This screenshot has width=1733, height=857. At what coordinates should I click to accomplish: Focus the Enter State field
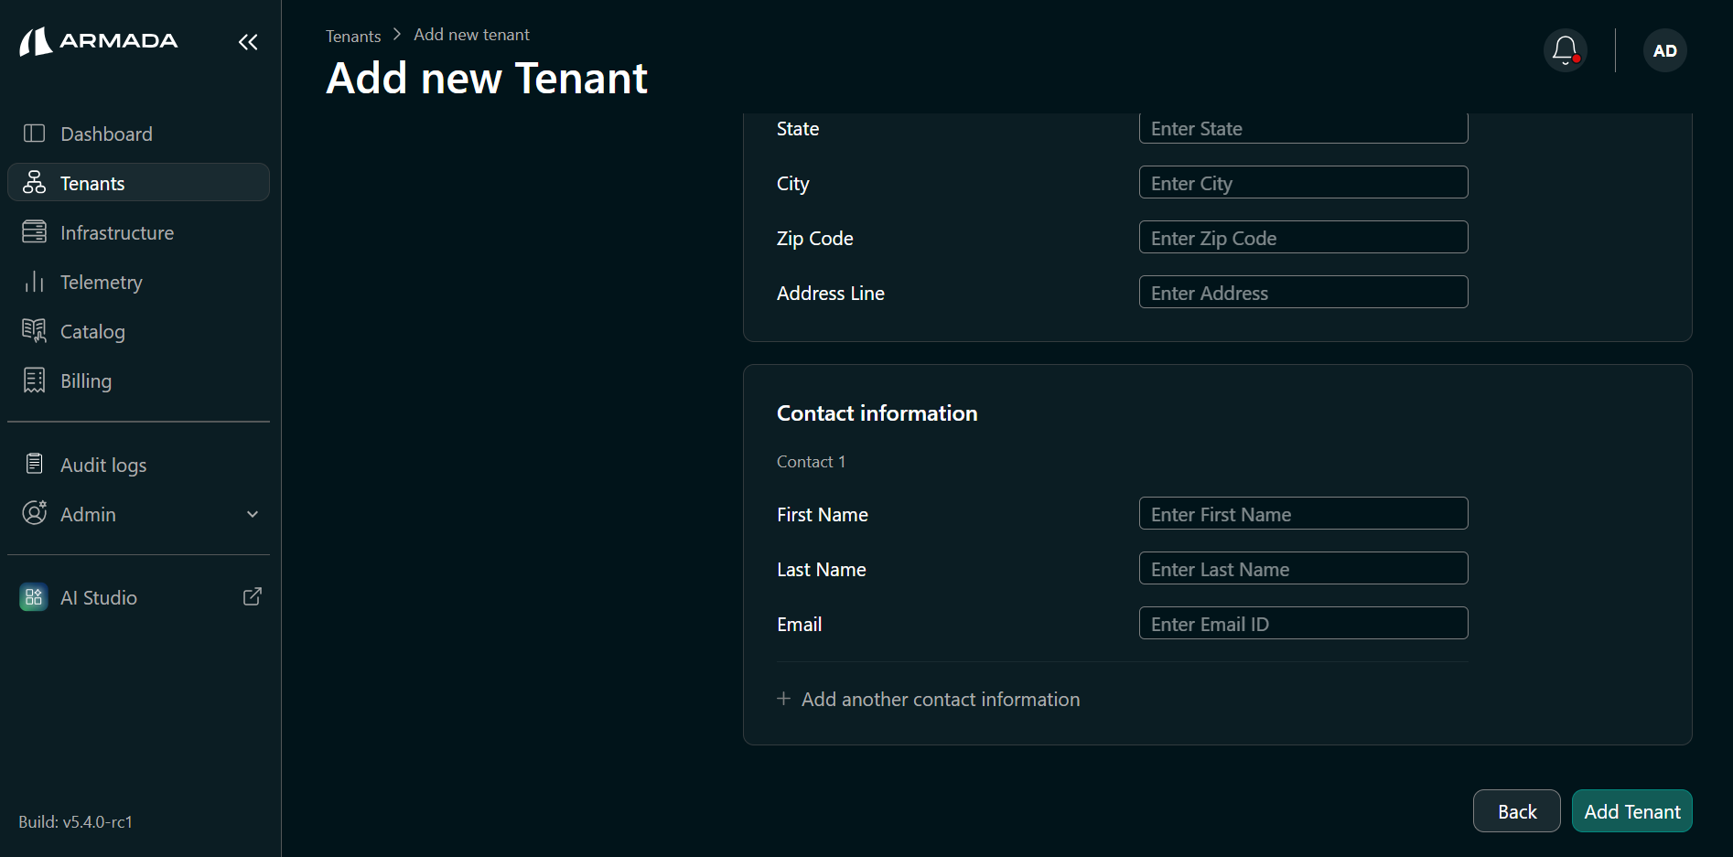(x=1304, y=128)
